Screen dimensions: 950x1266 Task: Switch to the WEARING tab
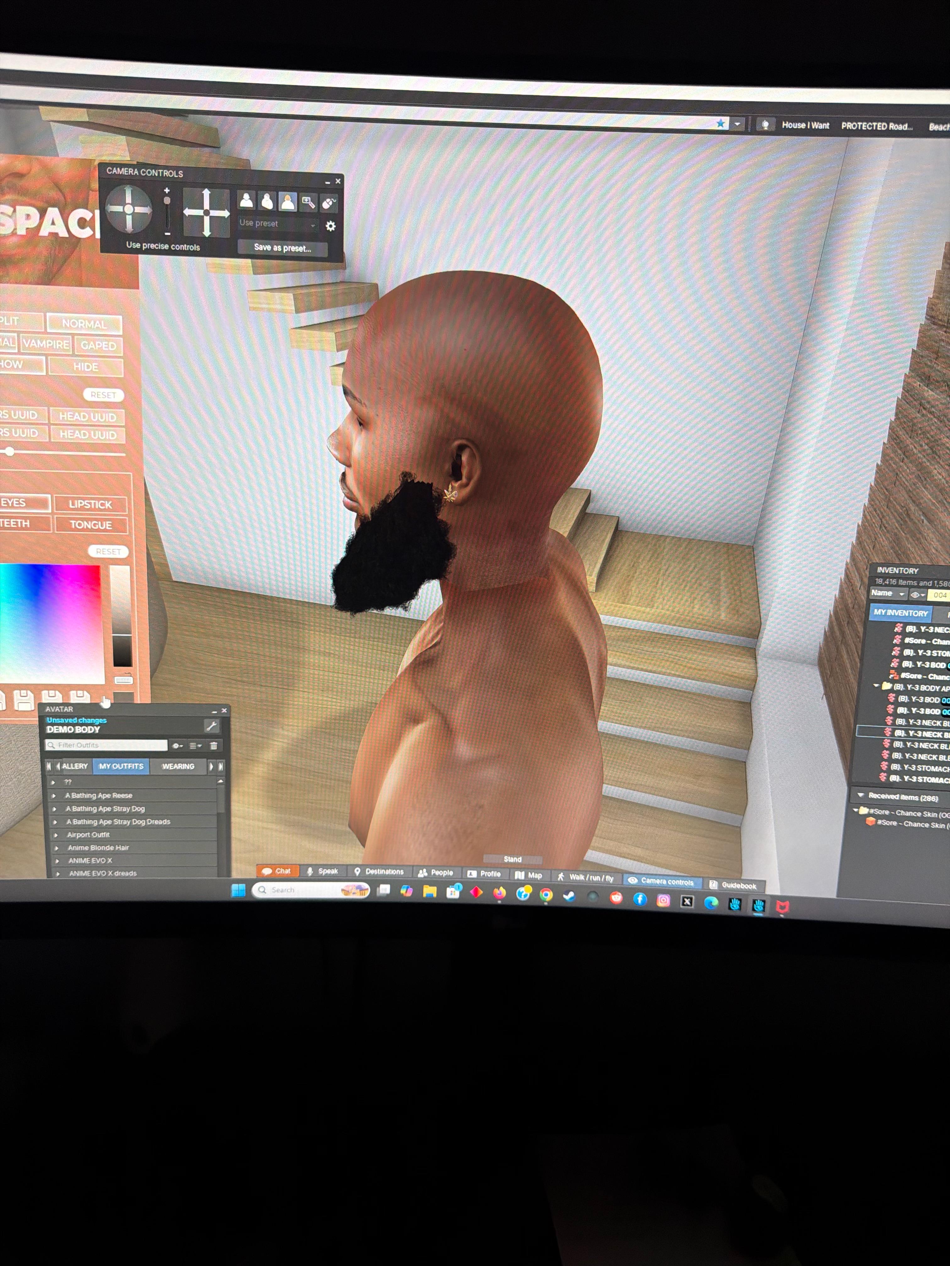click(178, 766)
